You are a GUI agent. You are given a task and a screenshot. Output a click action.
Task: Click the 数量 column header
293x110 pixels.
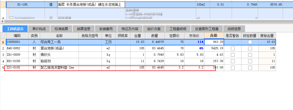(x=155, y=35)
